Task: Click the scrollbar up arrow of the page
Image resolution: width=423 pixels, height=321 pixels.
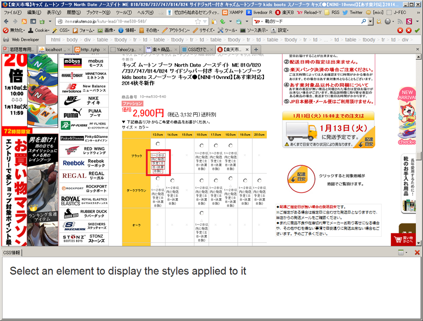Action: [418, 57]
